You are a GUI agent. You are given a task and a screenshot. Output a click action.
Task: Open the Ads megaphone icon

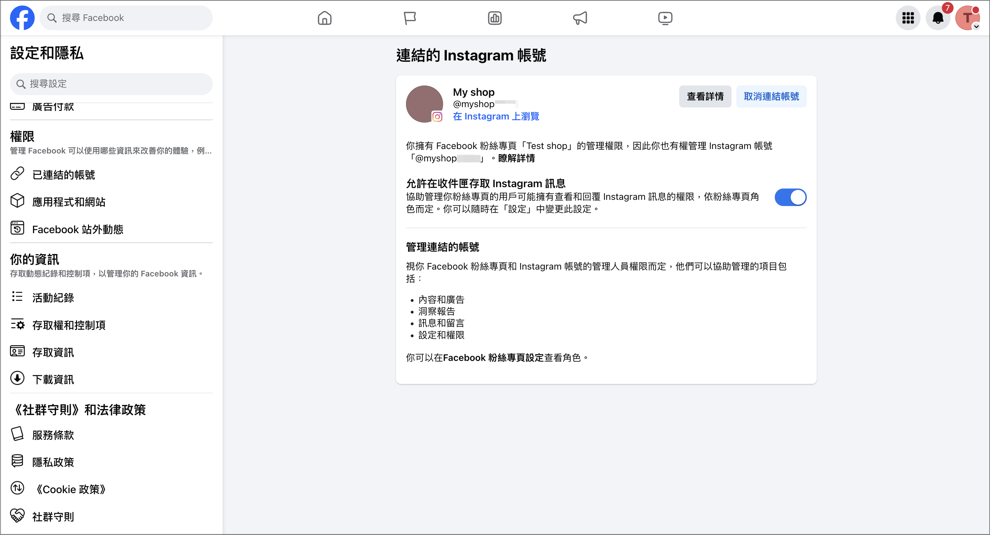pyautogui.click(x=580, y=18)
